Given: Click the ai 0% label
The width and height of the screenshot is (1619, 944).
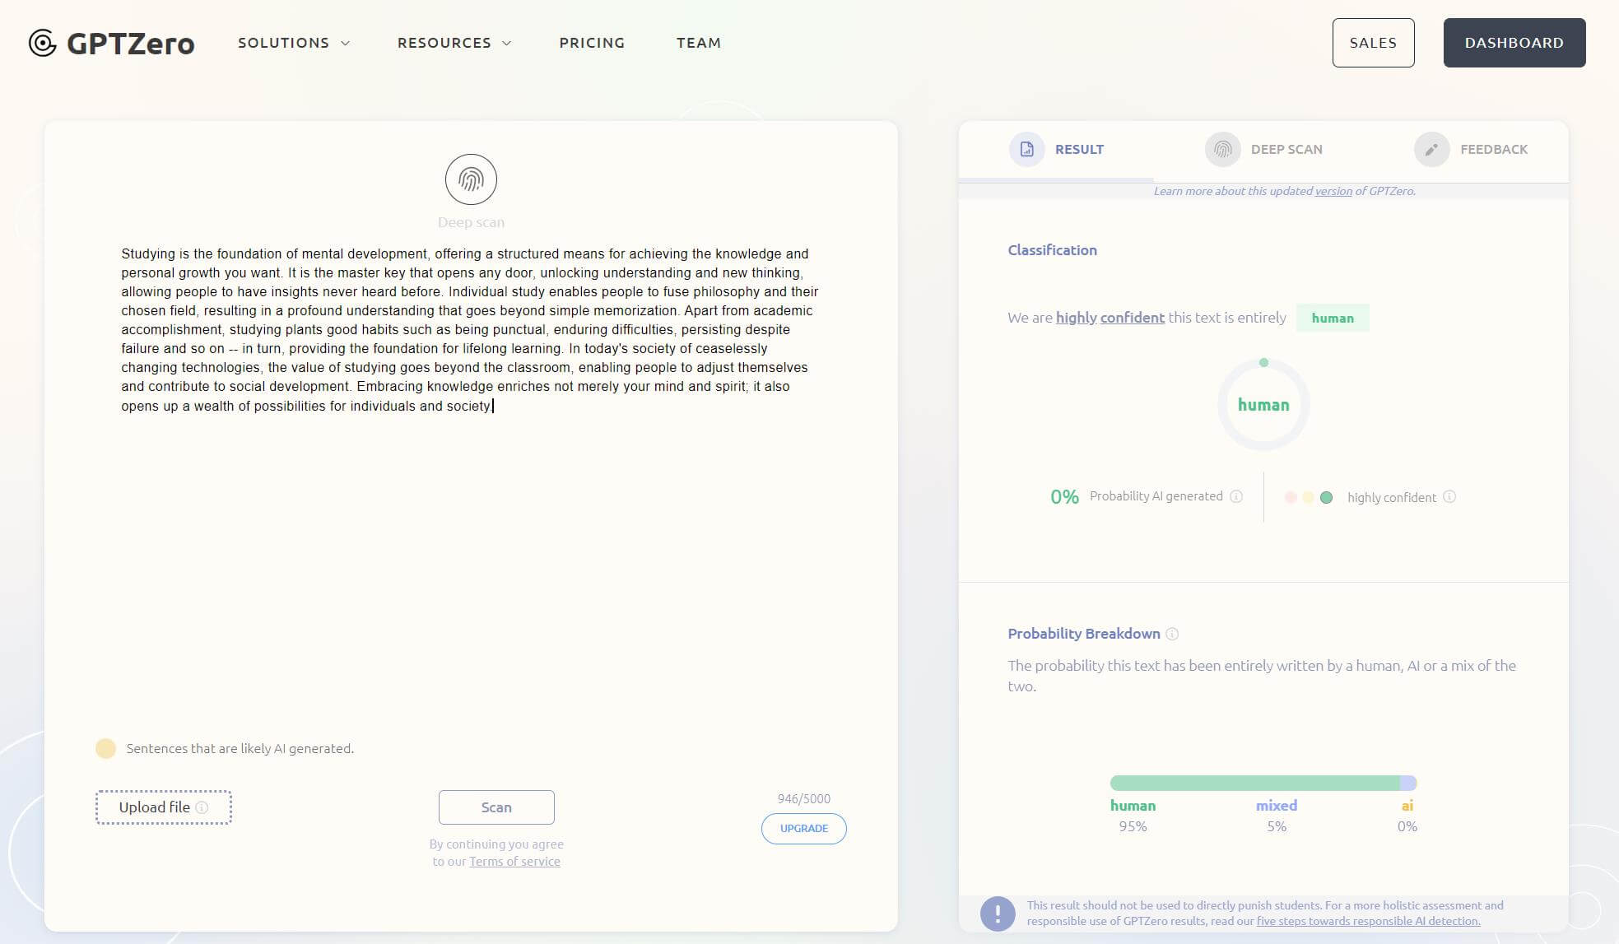Looking at the screenshot, I should pyautogui.click(x=1407, y=816).
